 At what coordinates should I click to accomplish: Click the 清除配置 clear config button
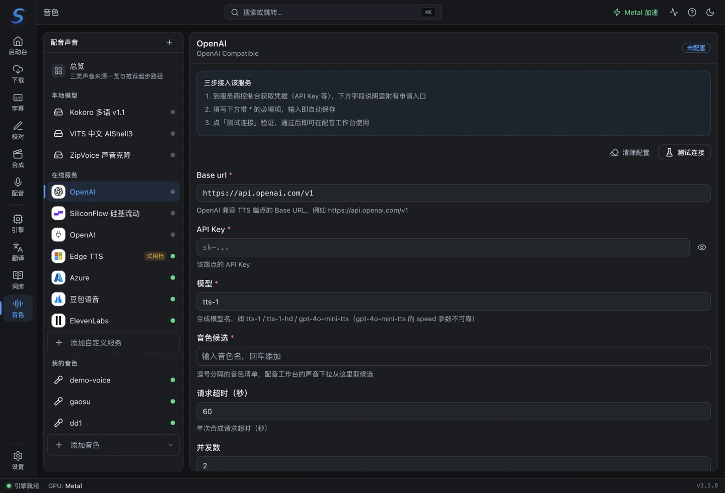630,152
